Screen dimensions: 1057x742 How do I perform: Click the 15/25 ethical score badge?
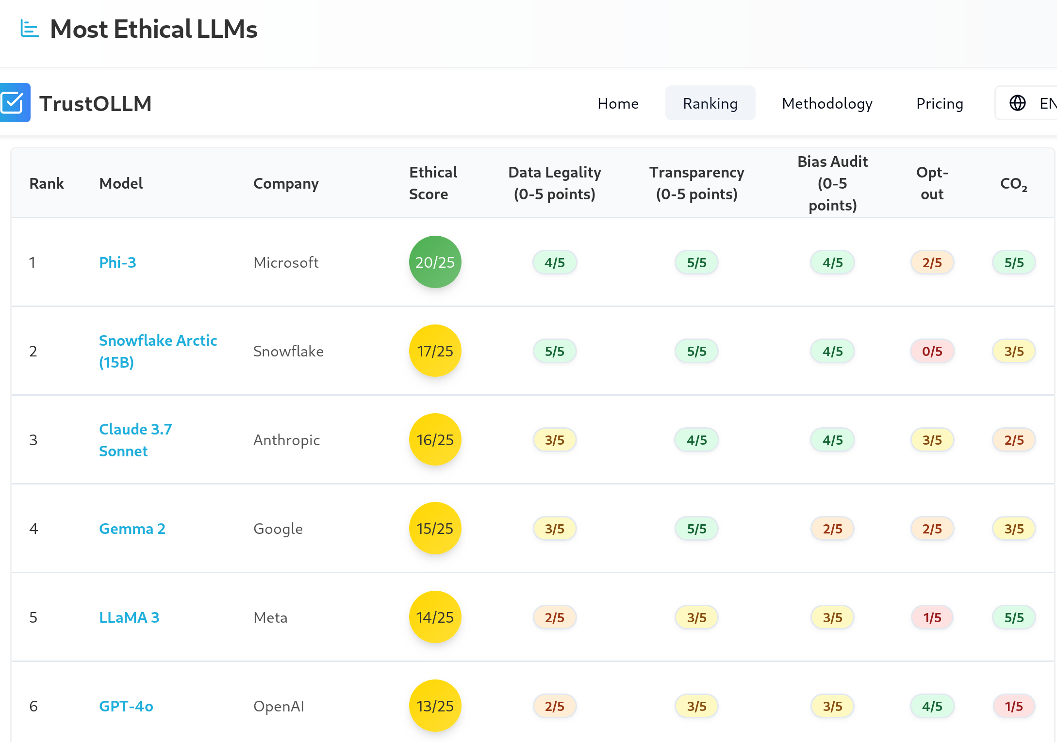coord(435,529)
